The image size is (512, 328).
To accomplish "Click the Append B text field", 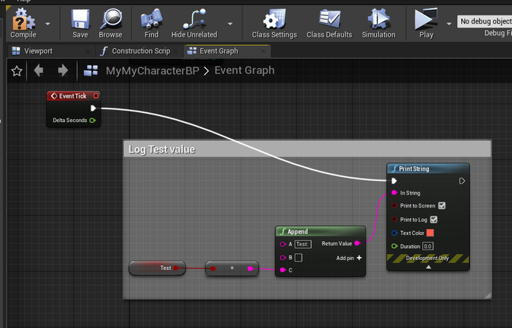I will click(299, 258).
